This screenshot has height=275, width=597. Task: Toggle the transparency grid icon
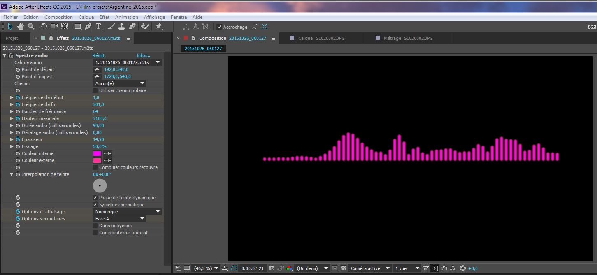[x=344, y=268]
